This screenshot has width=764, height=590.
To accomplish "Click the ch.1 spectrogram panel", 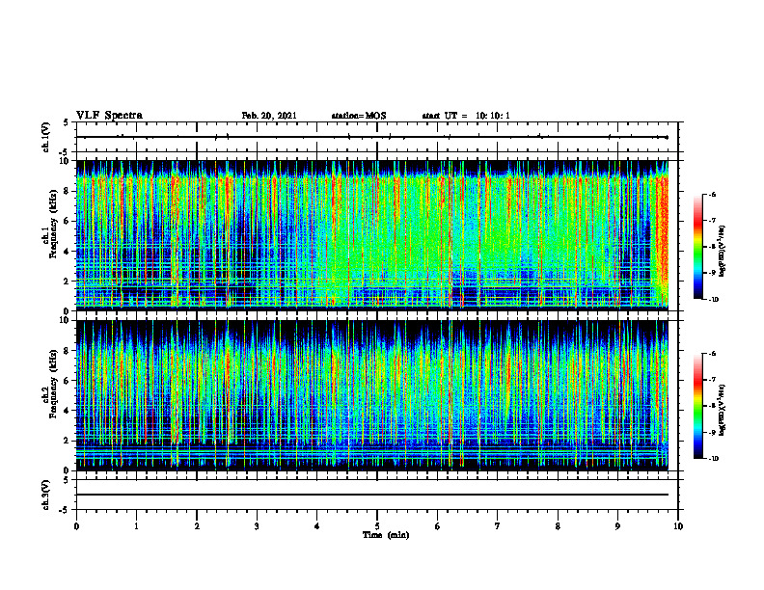I will pyautogui.click(x=372, y=235).
